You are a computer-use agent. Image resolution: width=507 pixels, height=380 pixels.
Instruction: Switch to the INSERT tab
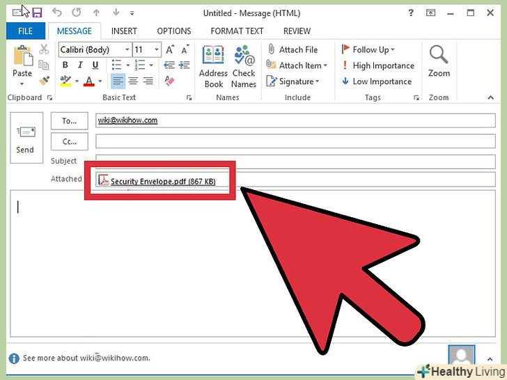pos(124,31)
